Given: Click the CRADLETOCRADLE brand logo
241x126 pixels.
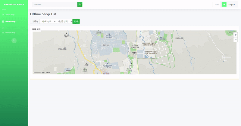Looking at the screenshot, I should (x=14, y=5).
